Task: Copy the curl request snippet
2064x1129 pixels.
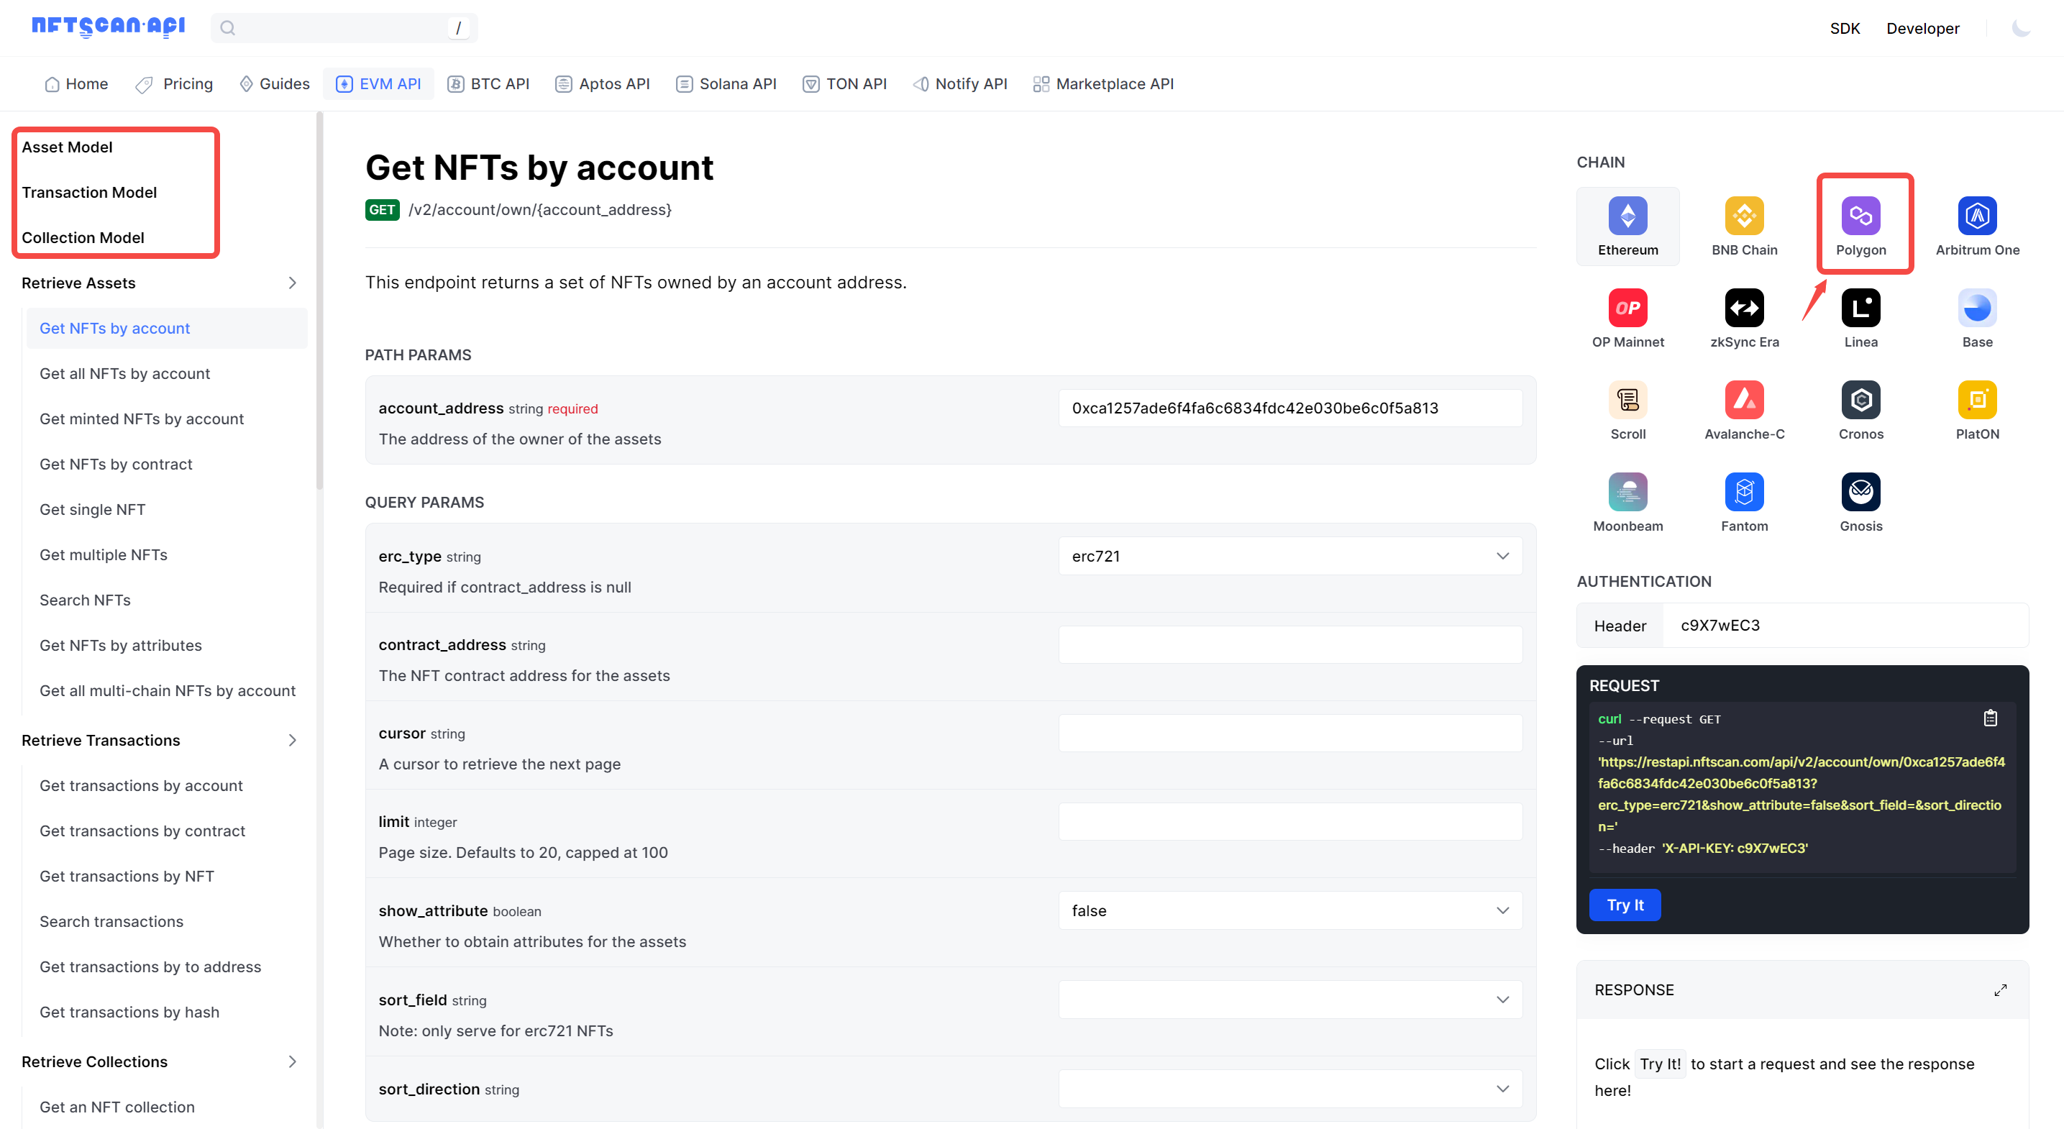Action: (1991, 718)
